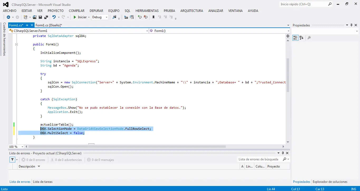
Task: Open the HERRAMIENTAS menu
Action: coord(147,11)
